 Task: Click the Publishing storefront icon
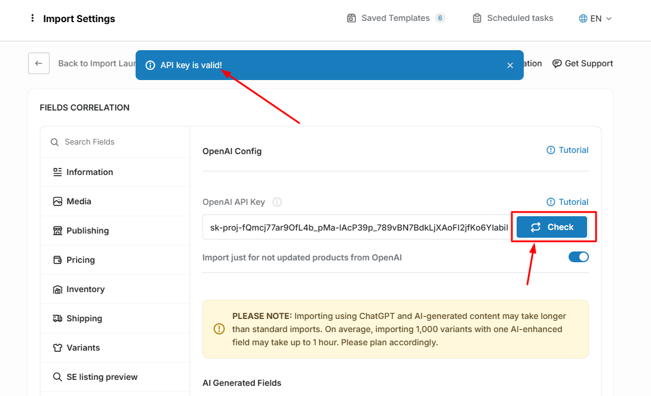[57, 231]
